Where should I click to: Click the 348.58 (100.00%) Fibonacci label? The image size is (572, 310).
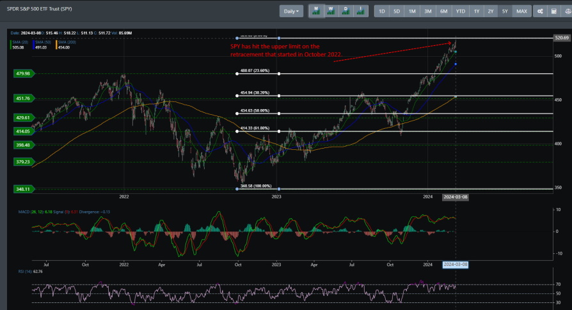256,186
